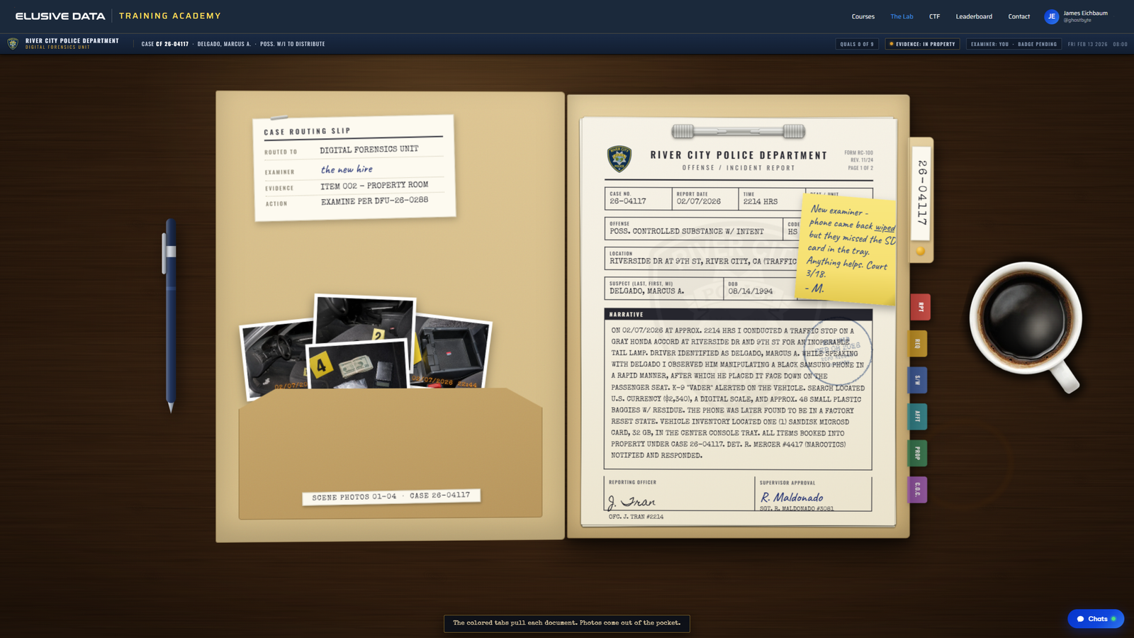Click 'Poss. W/I to Distribute' in case bar

click(293, 44)
